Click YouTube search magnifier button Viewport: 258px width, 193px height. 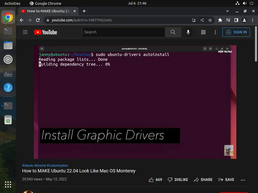pos(173,32)
